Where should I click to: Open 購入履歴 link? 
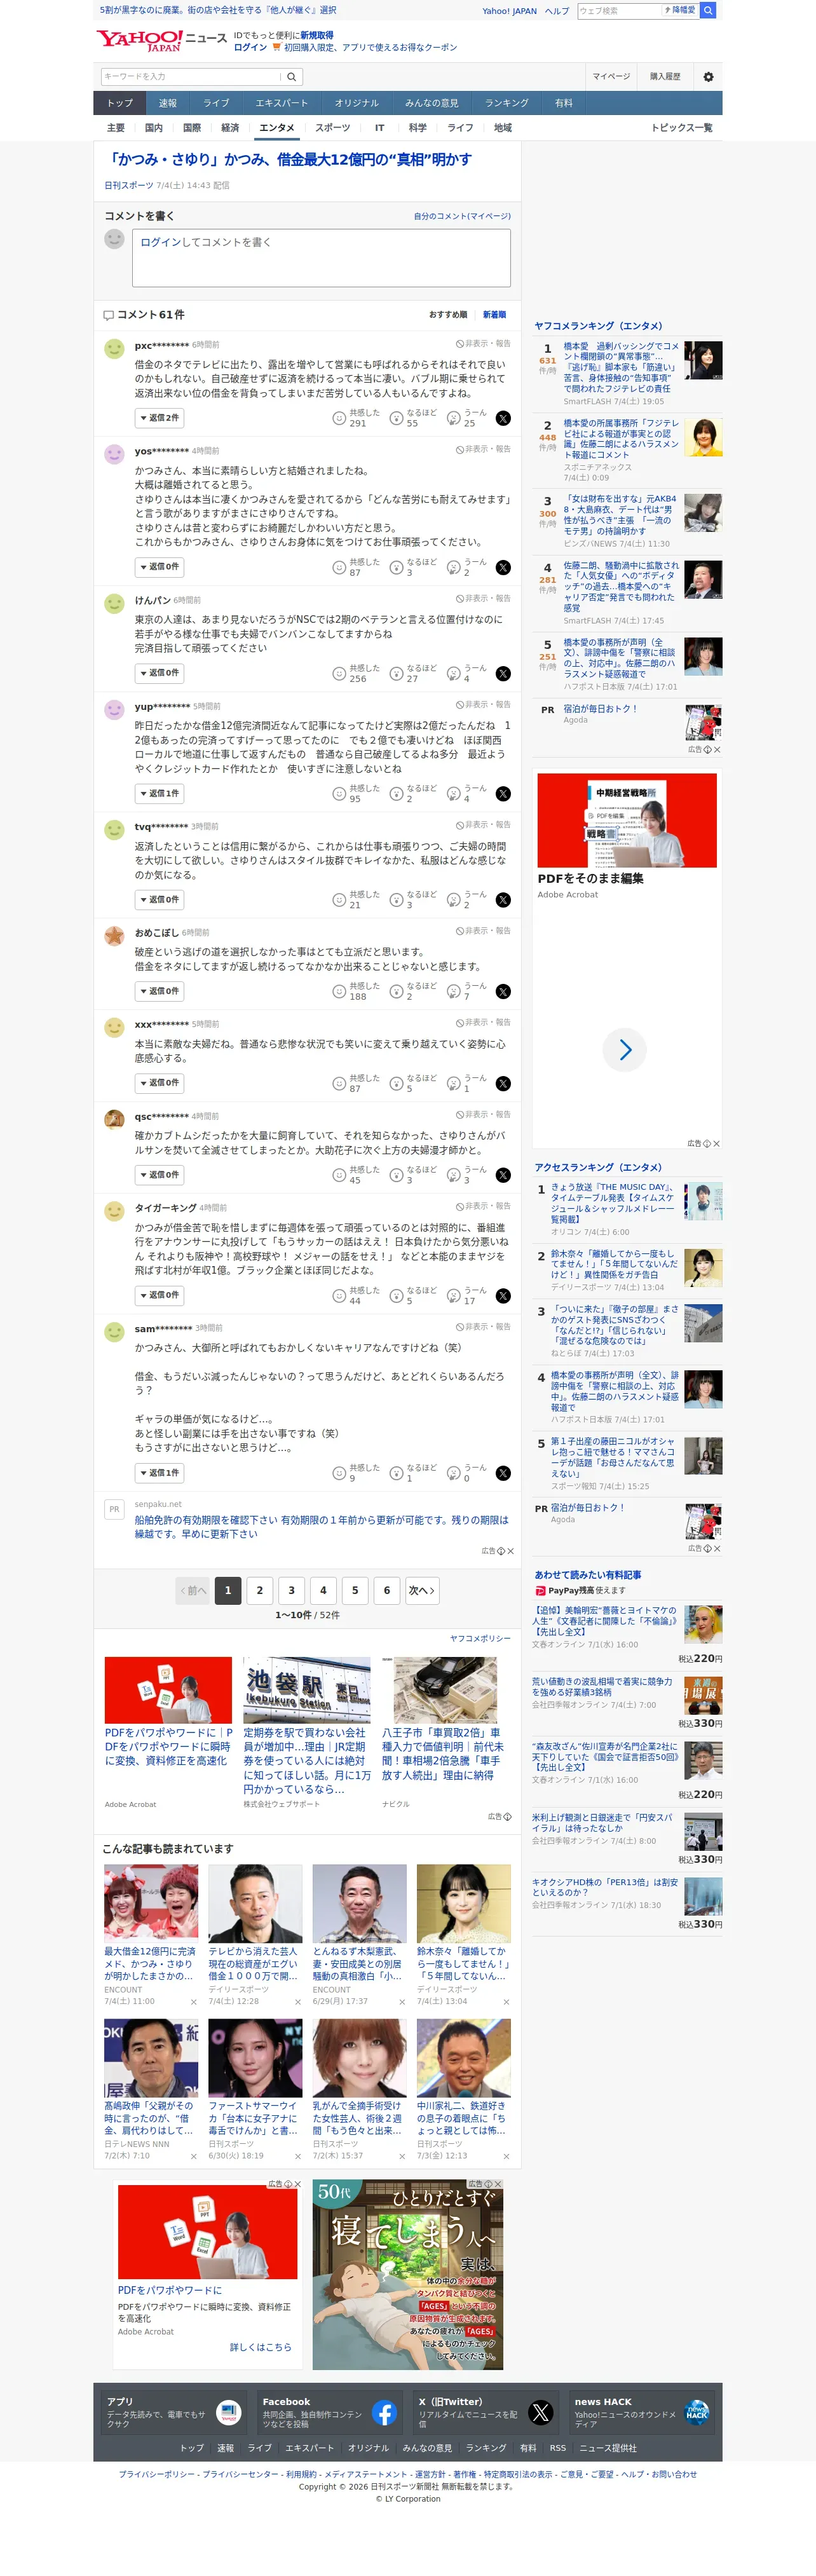coord(665,77)
